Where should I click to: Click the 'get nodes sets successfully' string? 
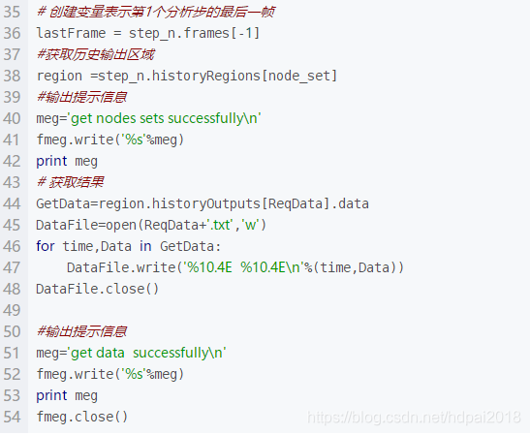165,118
